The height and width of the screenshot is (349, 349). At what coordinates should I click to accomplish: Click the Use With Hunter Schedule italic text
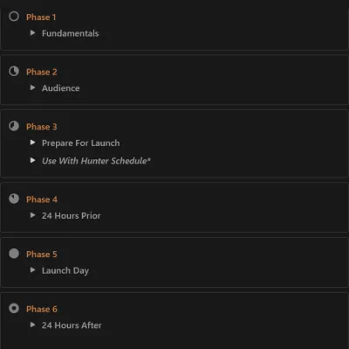pyautogui.click(x=96, y=161)
